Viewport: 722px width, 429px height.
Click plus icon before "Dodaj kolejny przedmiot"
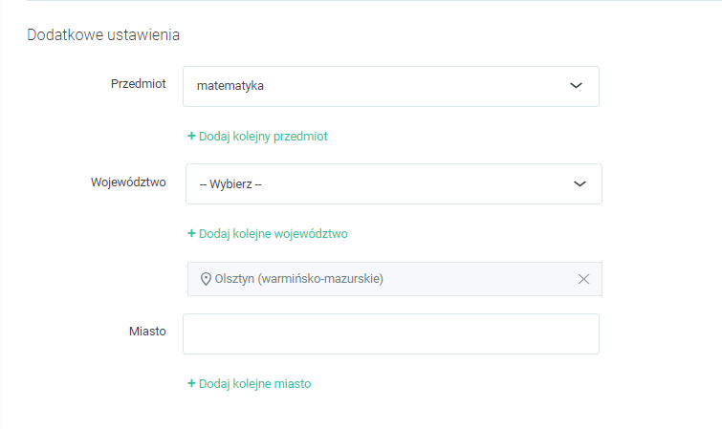pyautogui.click(x=191, y=136)
